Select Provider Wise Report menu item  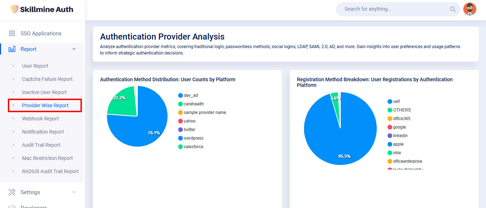pos(45,105)
